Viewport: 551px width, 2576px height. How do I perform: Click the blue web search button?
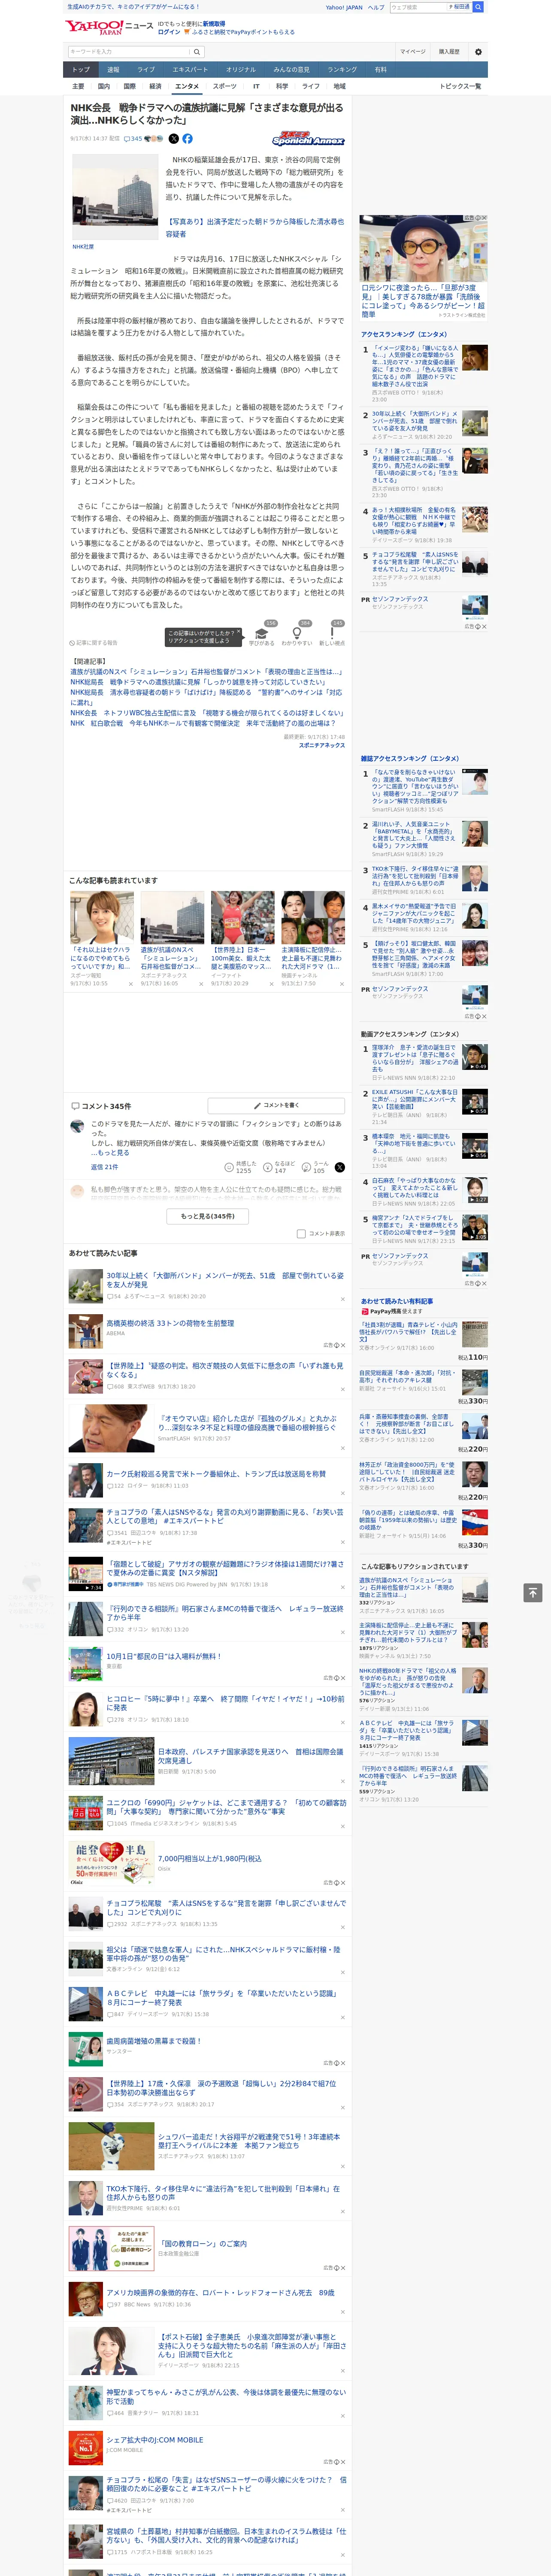click(478, 7)
